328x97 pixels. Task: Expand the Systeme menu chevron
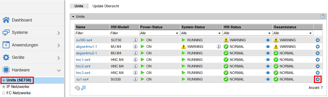59,33
